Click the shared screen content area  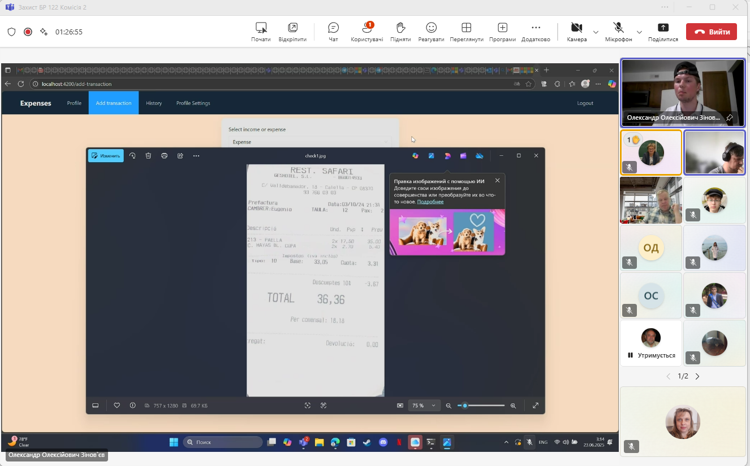[x=310, y=249]
